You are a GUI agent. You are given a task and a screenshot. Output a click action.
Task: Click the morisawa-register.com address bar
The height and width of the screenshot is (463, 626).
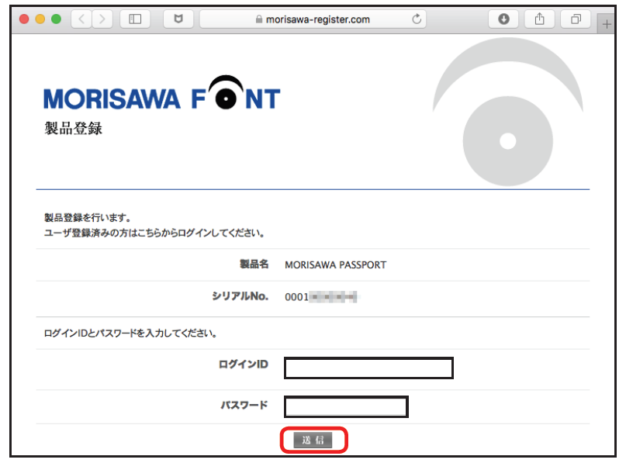[x=313, y=19]
